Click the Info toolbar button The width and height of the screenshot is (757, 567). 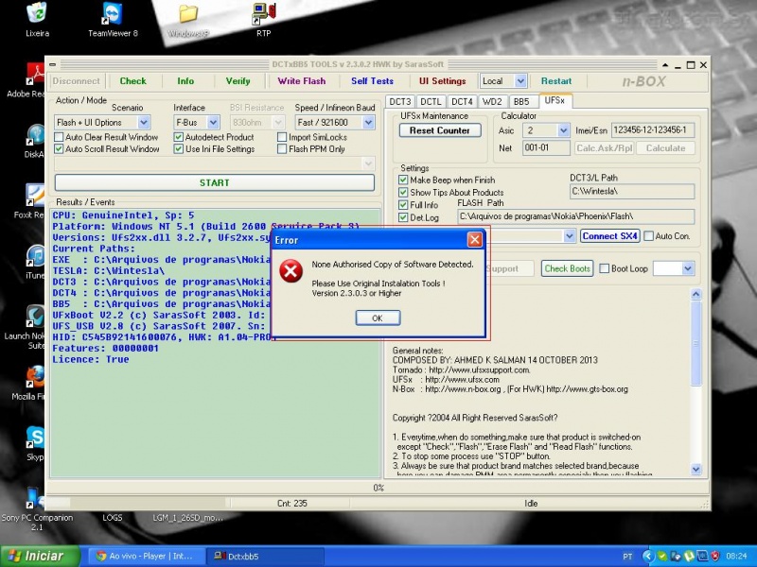click(x=185, y=81)
